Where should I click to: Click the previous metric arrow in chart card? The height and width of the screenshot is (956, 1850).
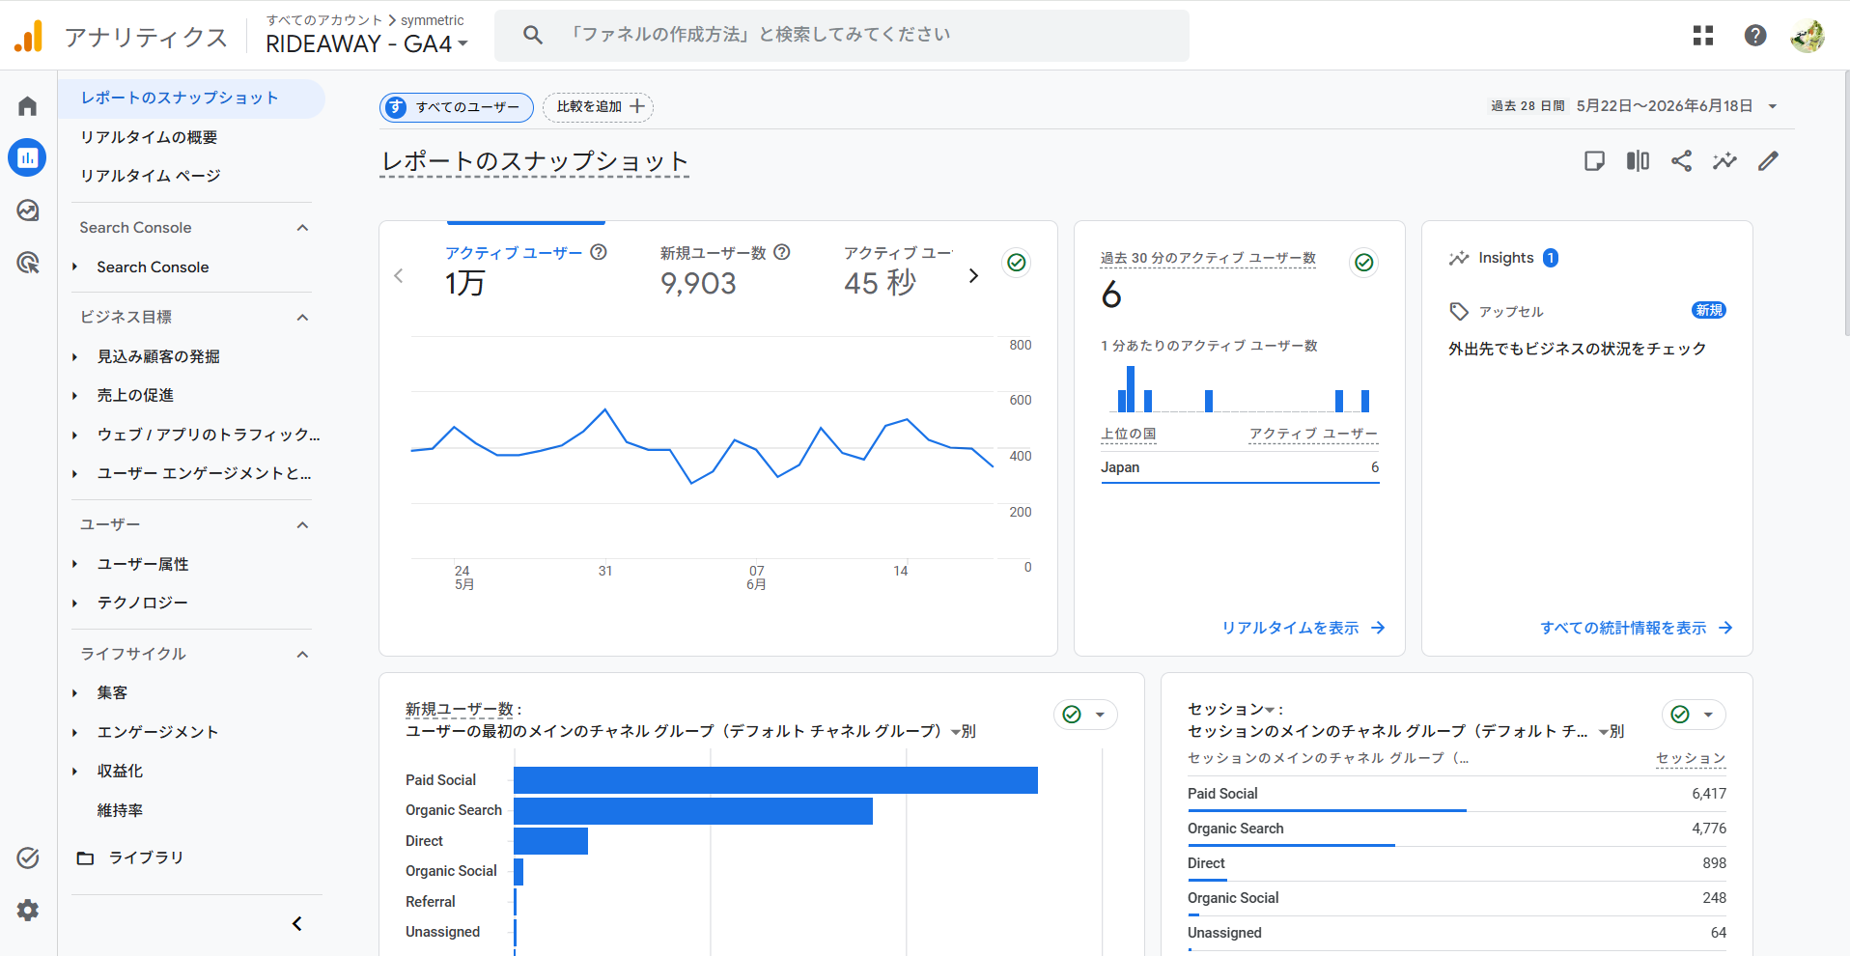point(399,276)
